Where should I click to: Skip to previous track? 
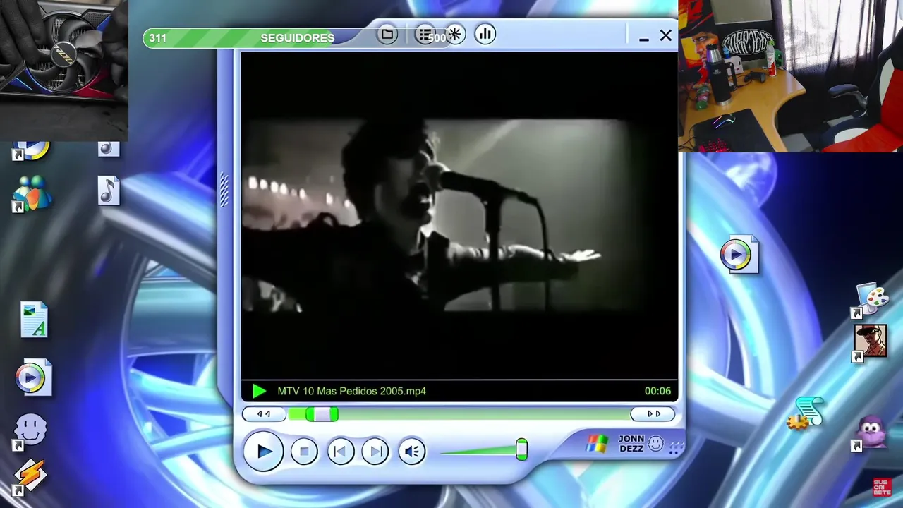tap(341, 452)
